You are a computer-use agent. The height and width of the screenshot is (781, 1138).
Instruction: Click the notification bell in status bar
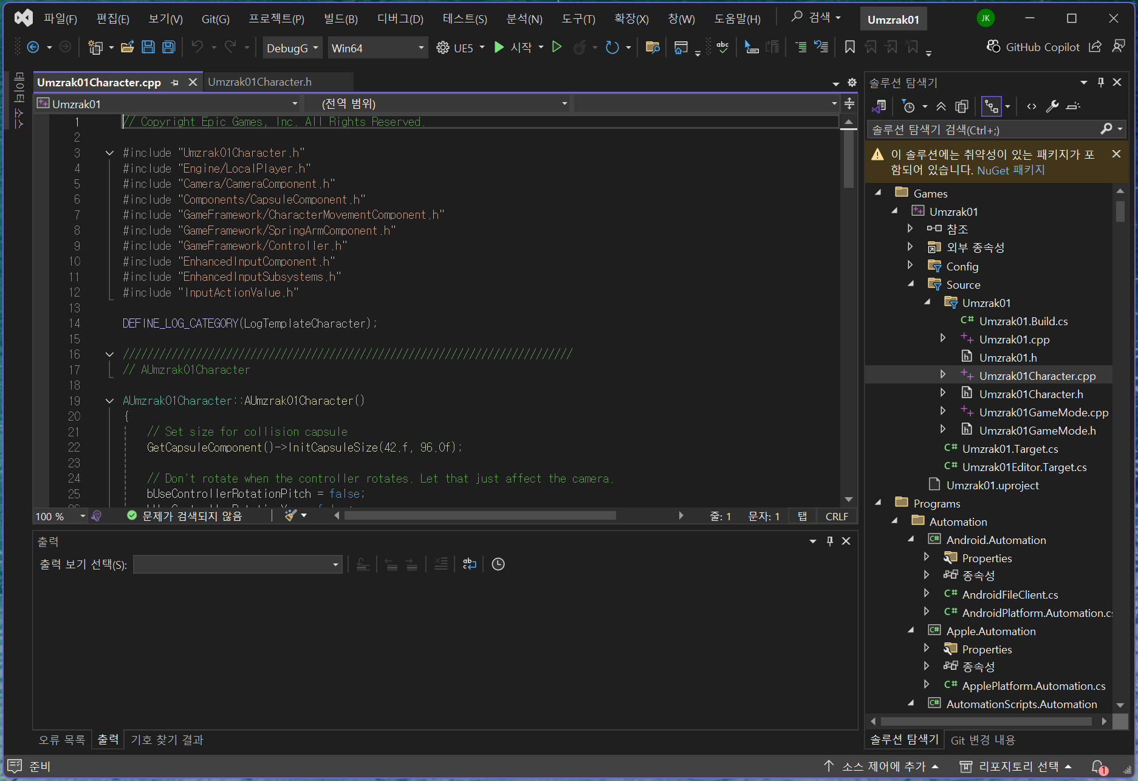pos(1099,767)
